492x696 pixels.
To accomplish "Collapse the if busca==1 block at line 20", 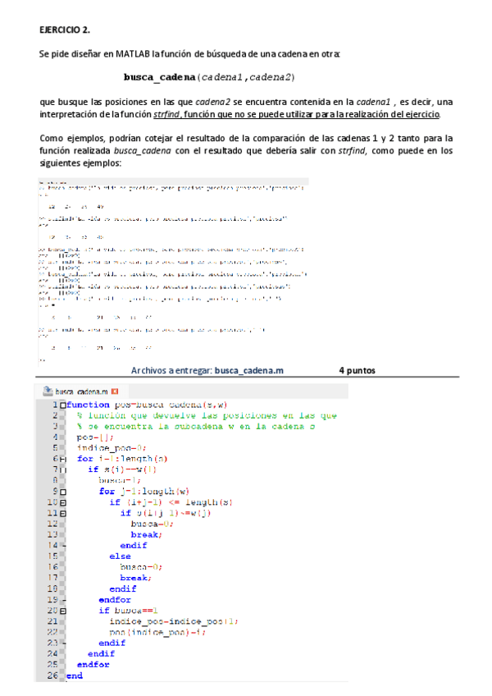I will pos(62,611).
